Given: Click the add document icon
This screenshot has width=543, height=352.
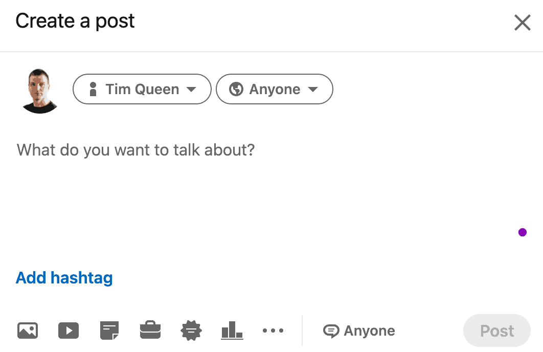Looking at the screenshot, I should pyautogui.click(x=109, y=331).
